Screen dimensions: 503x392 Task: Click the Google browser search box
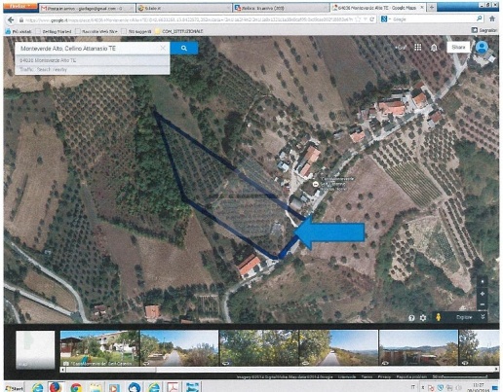tap(433, 19)
